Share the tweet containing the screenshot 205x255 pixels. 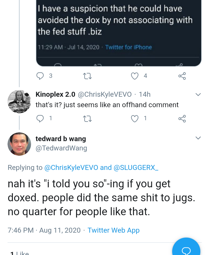coord(182,76)
